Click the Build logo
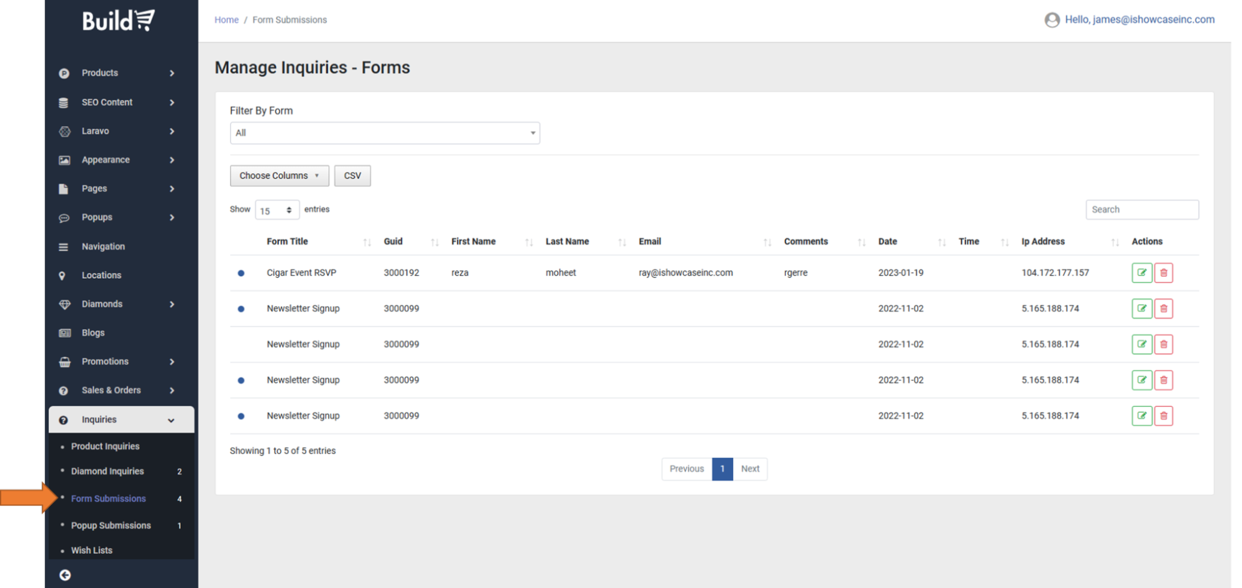This screenshot has width=1242, height=588. tap(119, 20)
